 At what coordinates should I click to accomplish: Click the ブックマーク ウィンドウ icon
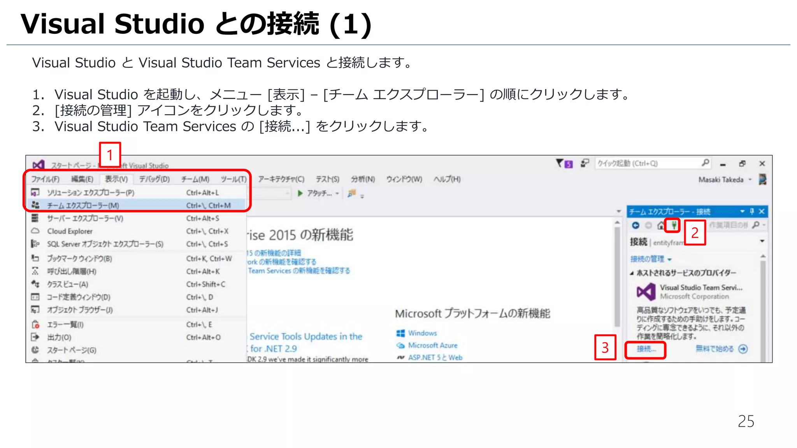point(35,258)
